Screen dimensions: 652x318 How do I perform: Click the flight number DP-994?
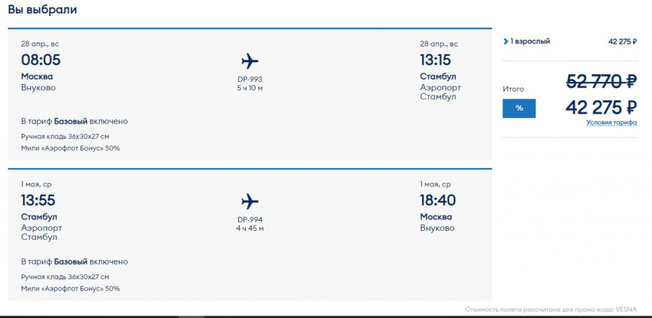250,219
